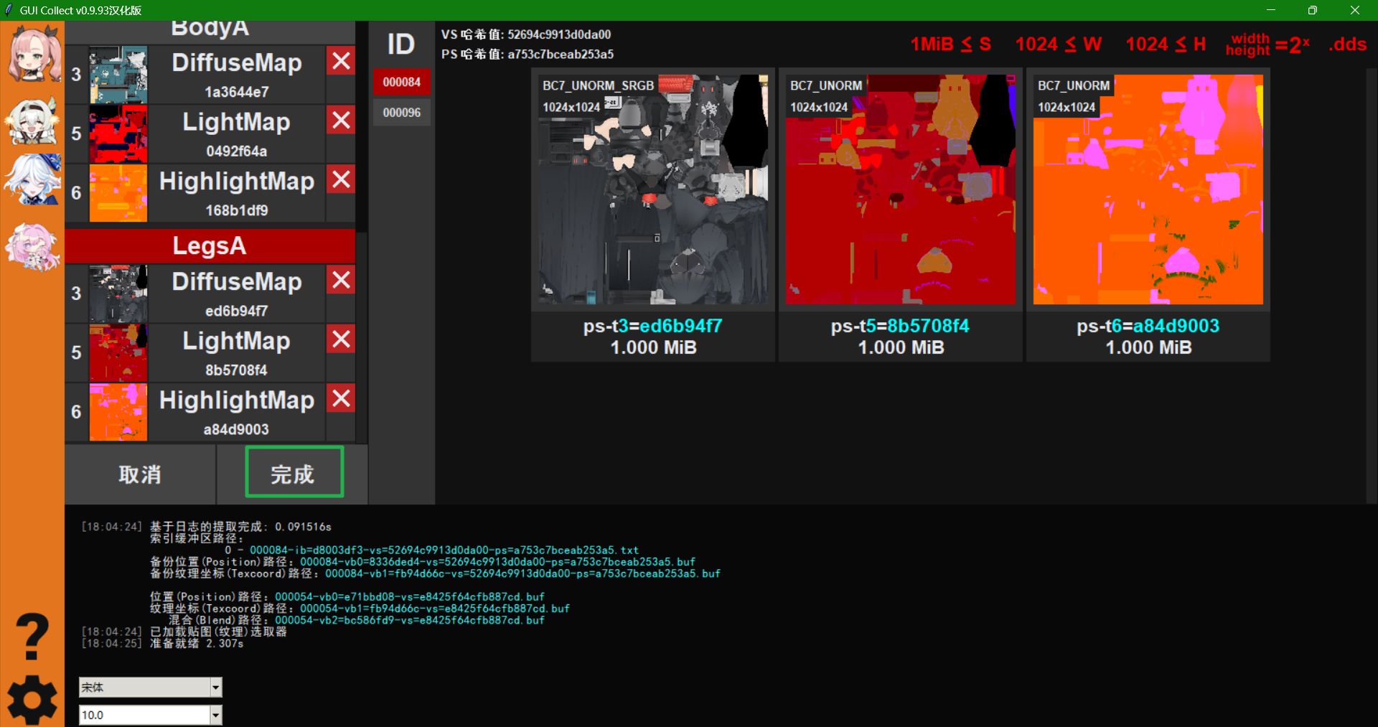This screenshot has height=727, width=1378.
Task: Open the 10.0 font size dropdown
Action: [149, 714]
